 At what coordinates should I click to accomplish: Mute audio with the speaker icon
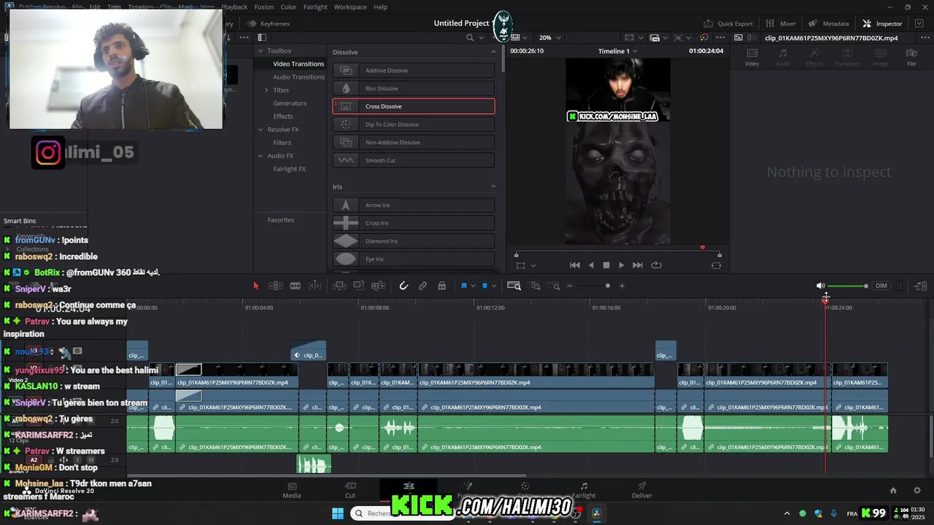(x=820, y=286)
